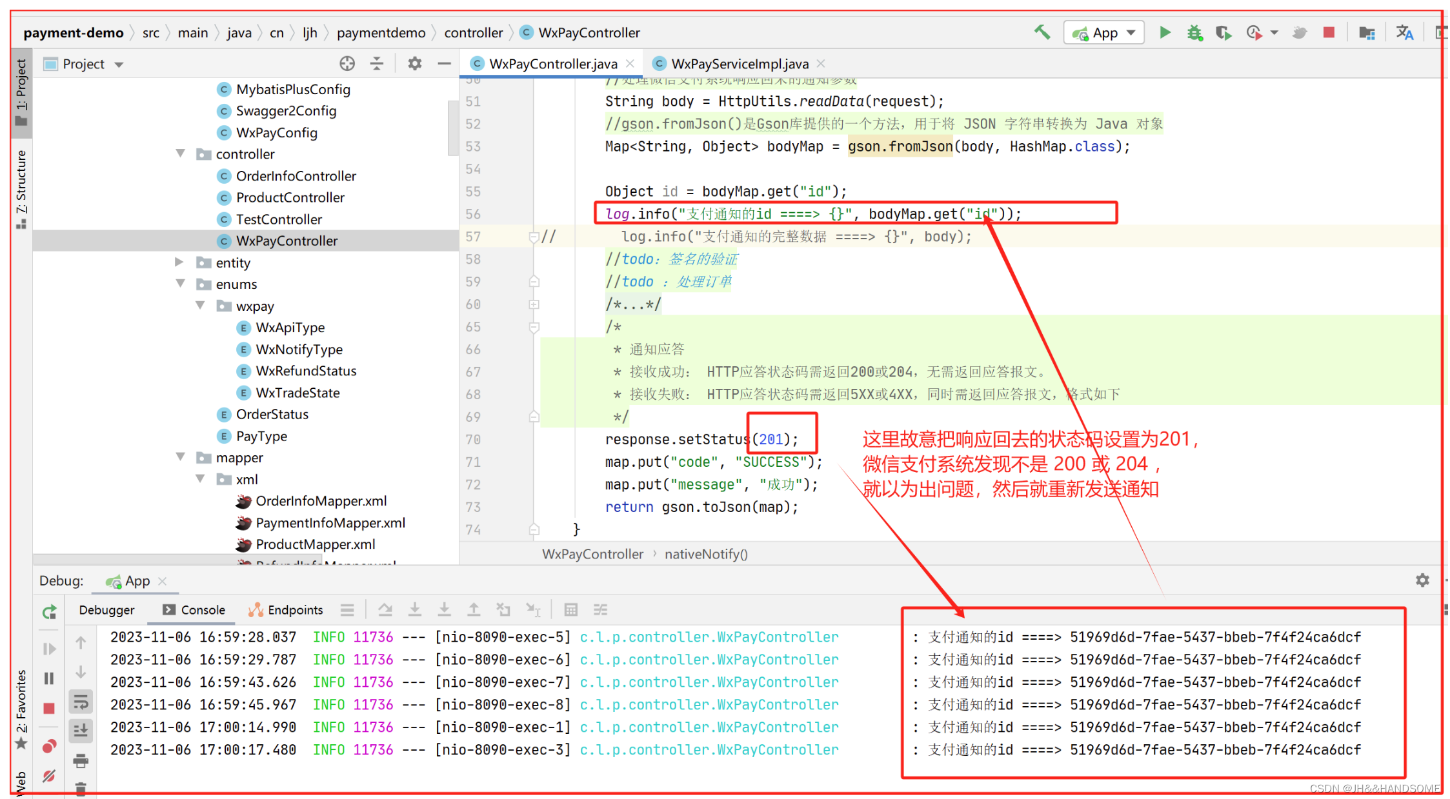Click the Rerun App icon in Debug panel
Viewport: 1450px width, 799px height.
point(50,611)
